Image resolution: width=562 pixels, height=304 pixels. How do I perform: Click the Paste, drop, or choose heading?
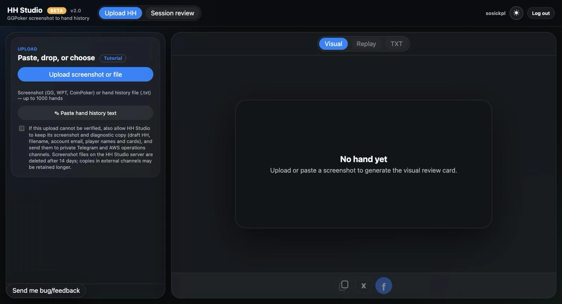tap(56, 58)
